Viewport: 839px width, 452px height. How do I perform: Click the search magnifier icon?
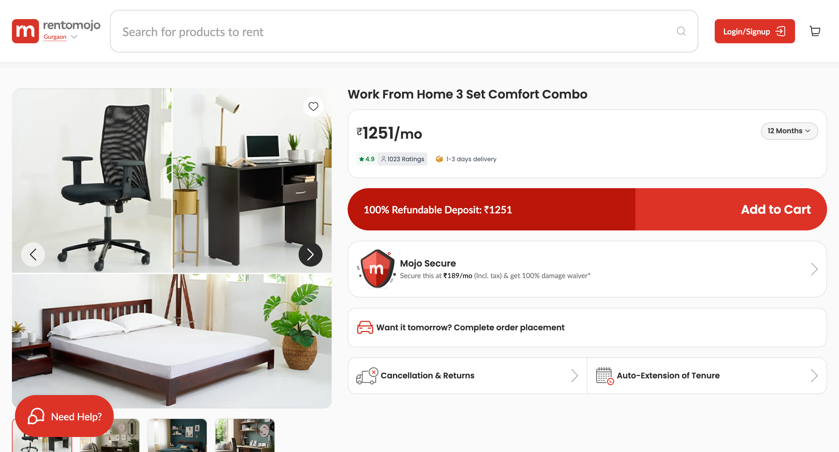tap(681, 31)
